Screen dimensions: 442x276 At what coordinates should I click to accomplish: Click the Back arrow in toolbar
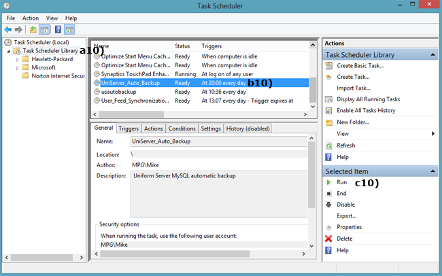(x=8, y=30)
